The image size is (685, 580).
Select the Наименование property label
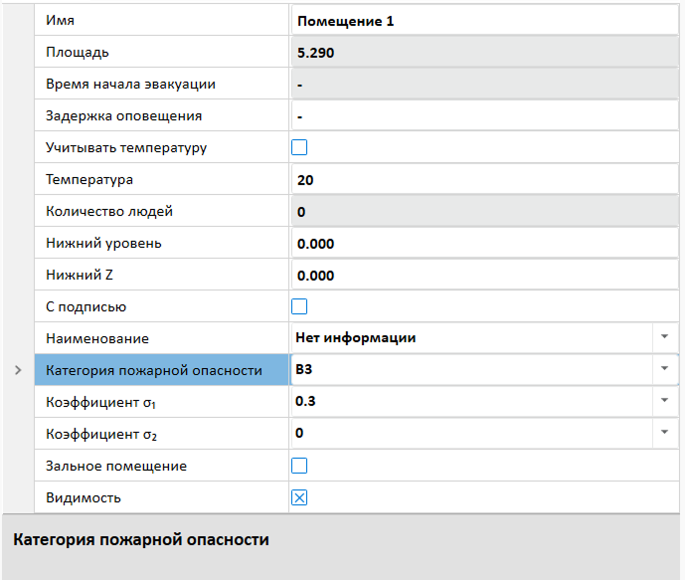(97, 338)
